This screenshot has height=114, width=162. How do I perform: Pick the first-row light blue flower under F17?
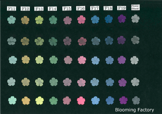tap(95, 19)
